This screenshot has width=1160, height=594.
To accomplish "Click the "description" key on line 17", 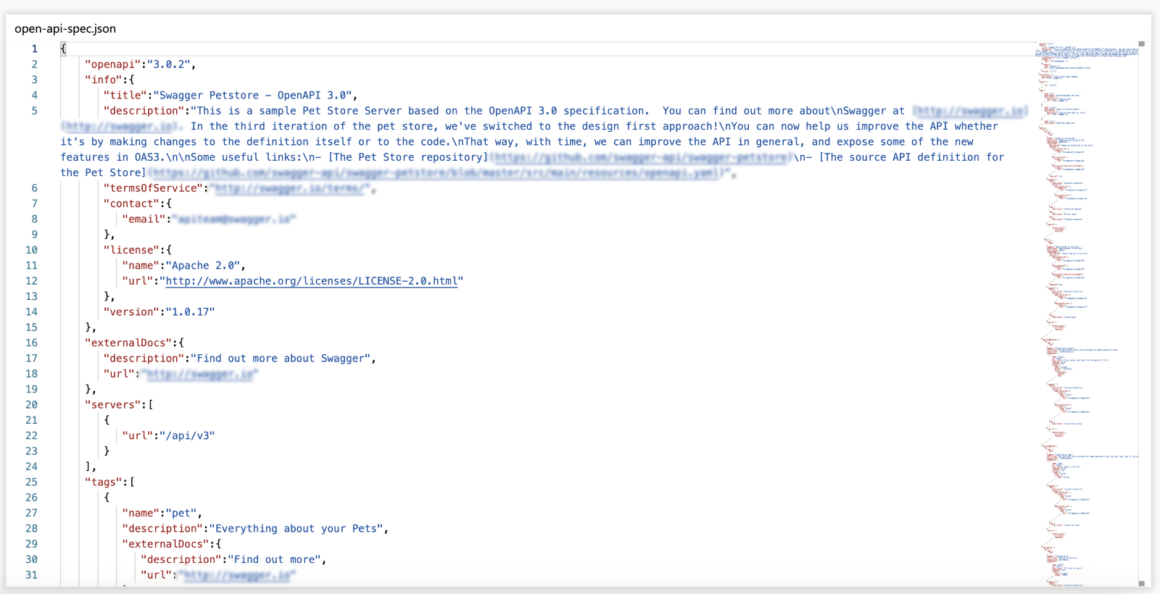I will (x=144, y=359).
